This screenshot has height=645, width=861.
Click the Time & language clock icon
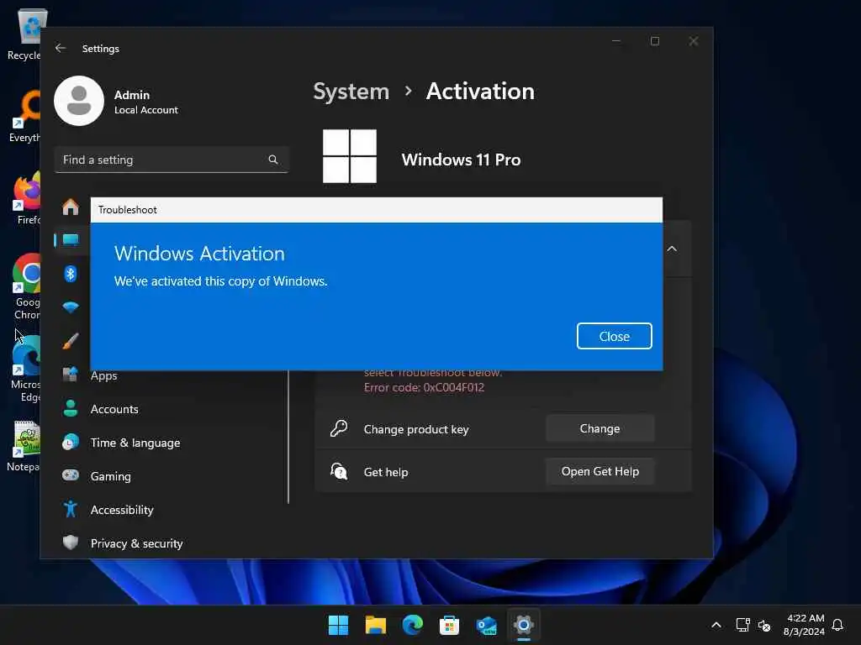coord(71,442)
